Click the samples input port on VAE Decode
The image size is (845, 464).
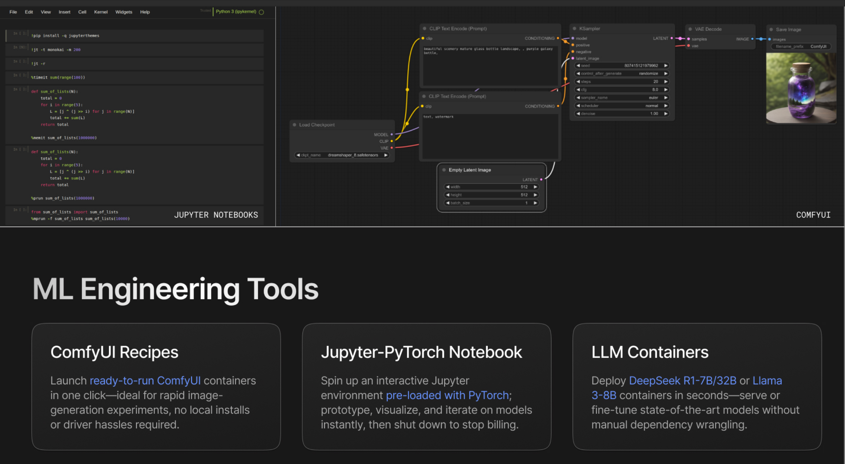[x=689, y=39]
